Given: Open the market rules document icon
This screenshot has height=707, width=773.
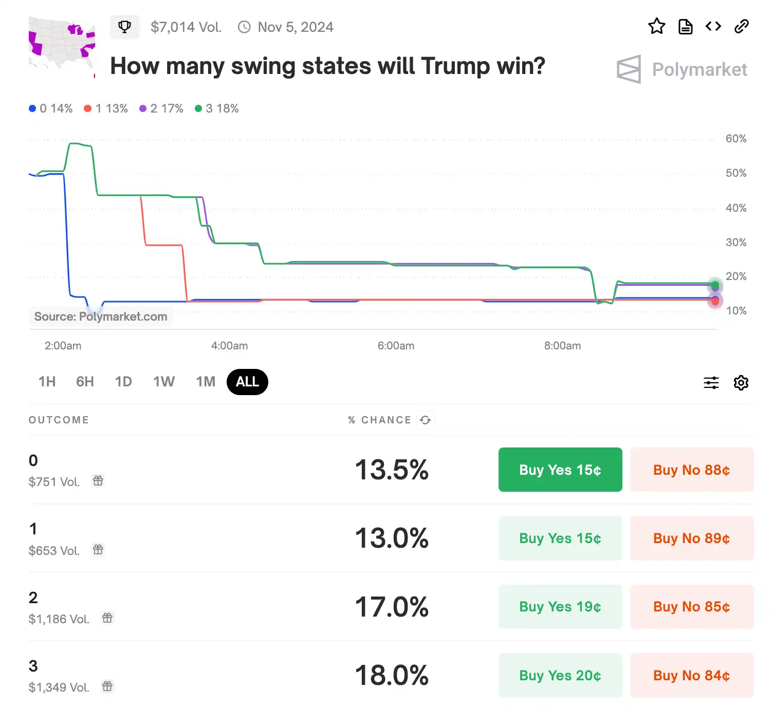Looking at the screenshot, I should [685, 26].
